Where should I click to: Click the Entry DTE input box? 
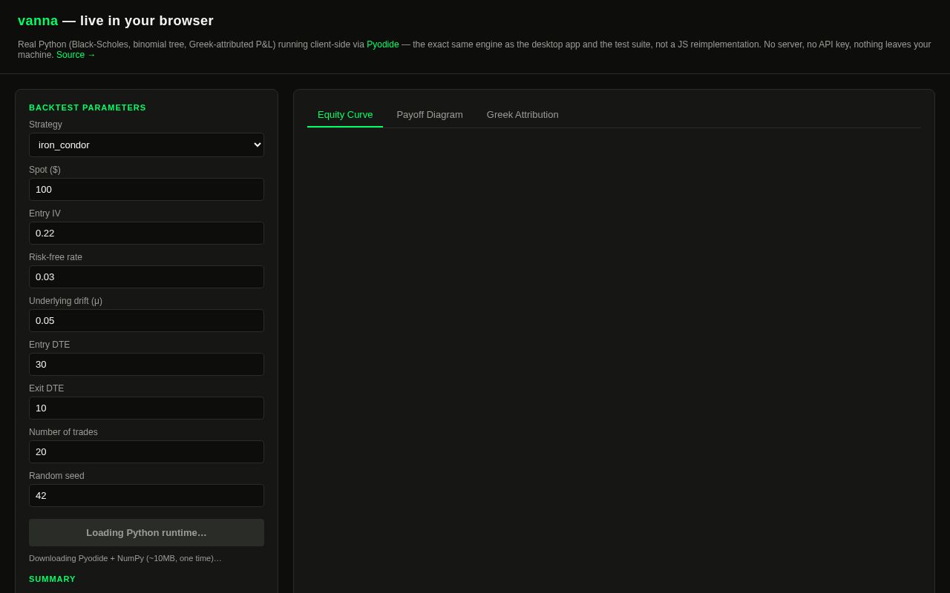point(146,364)
